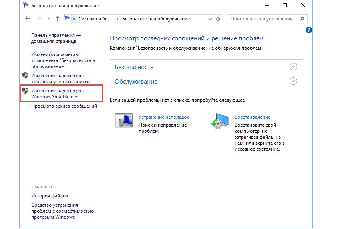Open the address bar history dropdown
This screenshot has height=229, width=346.
[210, 19]
